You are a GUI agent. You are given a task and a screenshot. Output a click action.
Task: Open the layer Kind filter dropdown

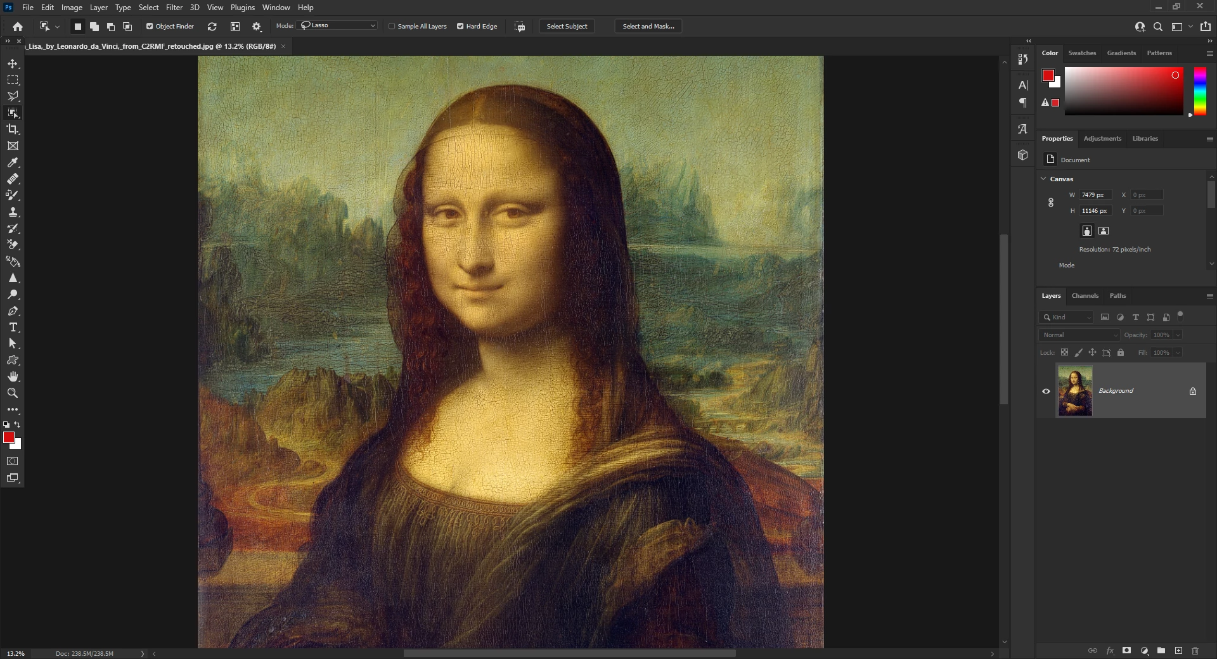coord(1067,317)
